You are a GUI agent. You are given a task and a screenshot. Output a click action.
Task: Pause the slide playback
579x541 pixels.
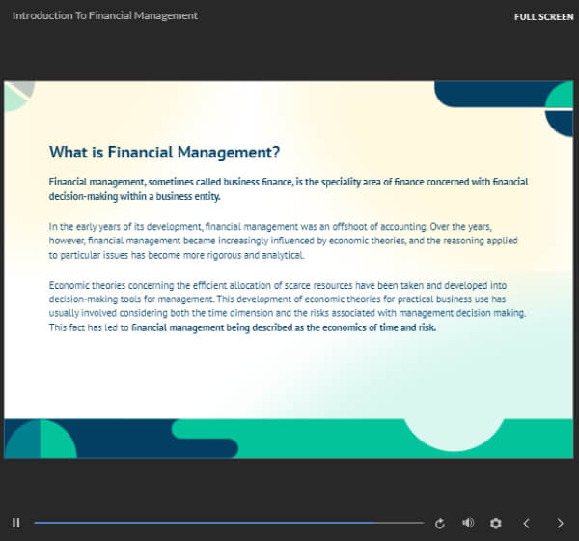15,523
